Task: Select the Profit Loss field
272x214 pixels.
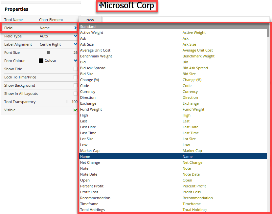Action: tap(173, 192)
